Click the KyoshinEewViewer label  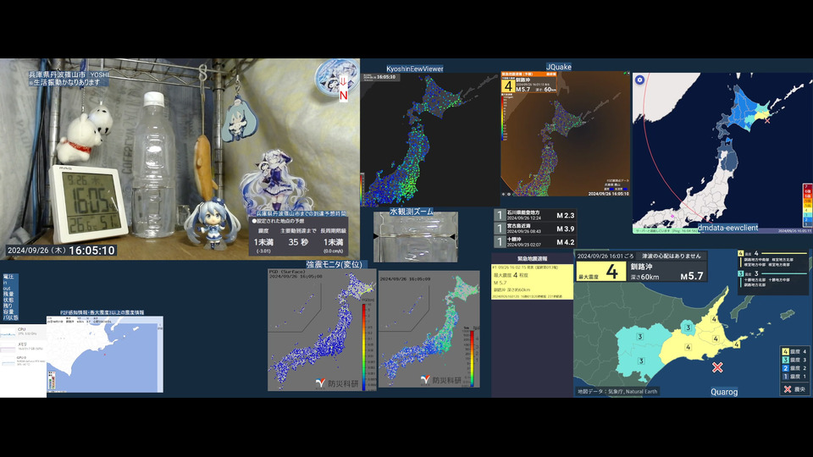tap(415, 69)
